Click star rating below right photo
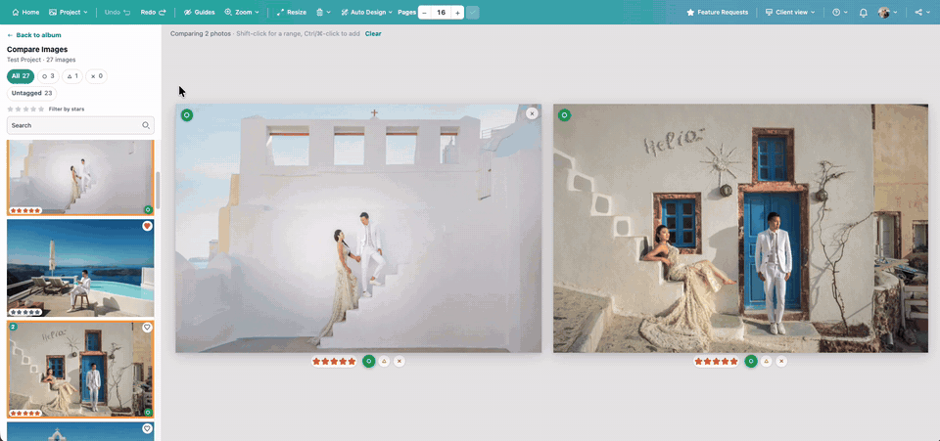 click(717, 362)
